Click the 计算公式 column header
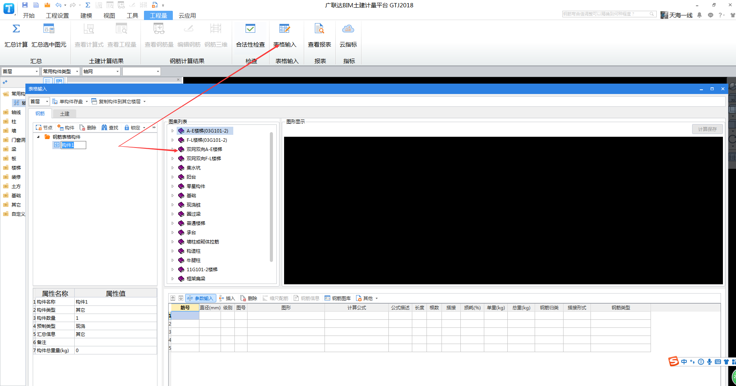Screen dimensions: 736x386 (x=356, y=308)
